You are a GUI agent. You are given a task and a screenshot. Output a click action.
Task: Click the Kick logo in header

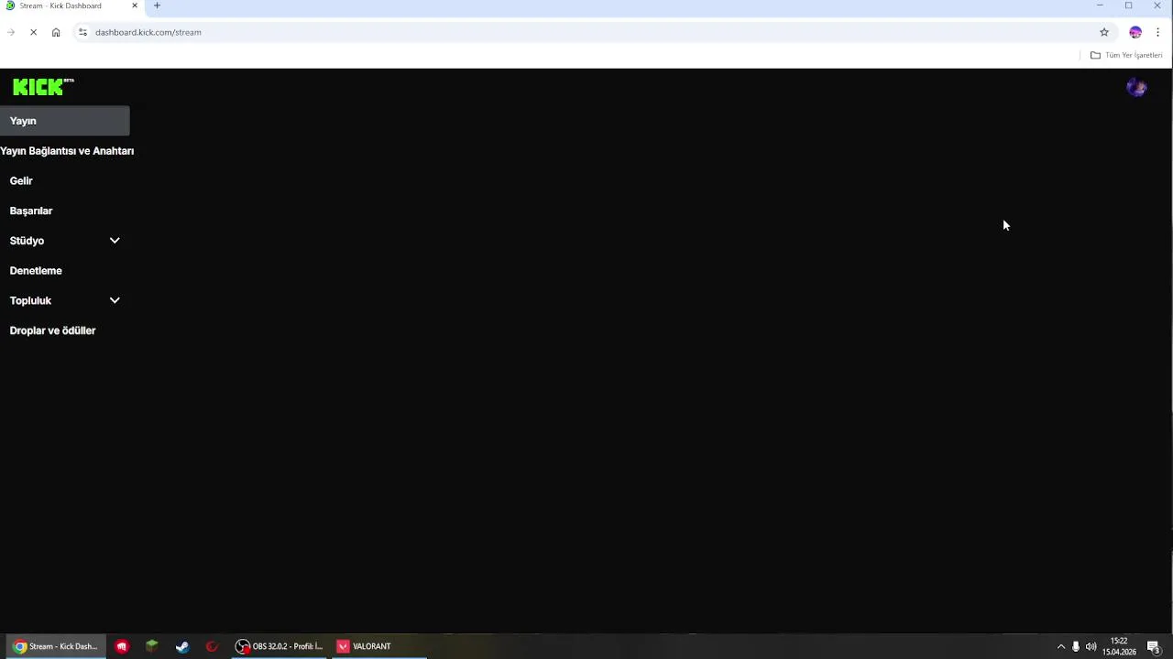tap(42, 87)
